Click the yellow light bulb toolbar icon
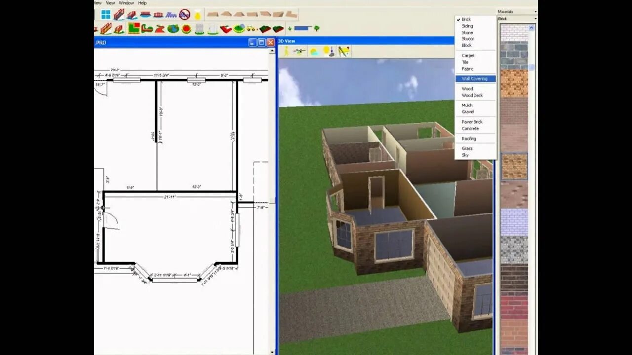This screenshot has height=355, width=632. [197, 15]
